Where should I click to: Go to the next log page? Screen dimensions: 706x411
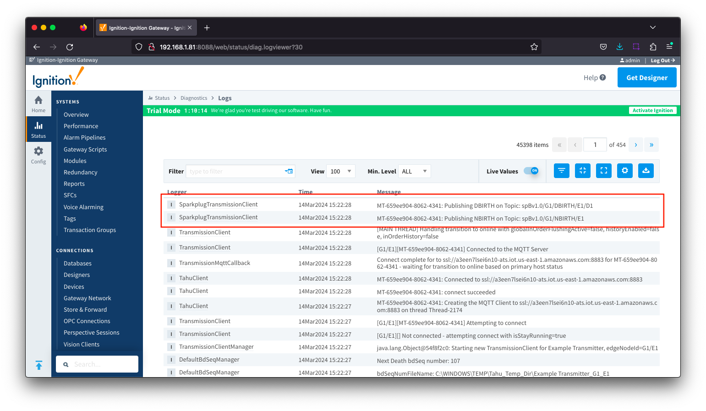[635, 145]
